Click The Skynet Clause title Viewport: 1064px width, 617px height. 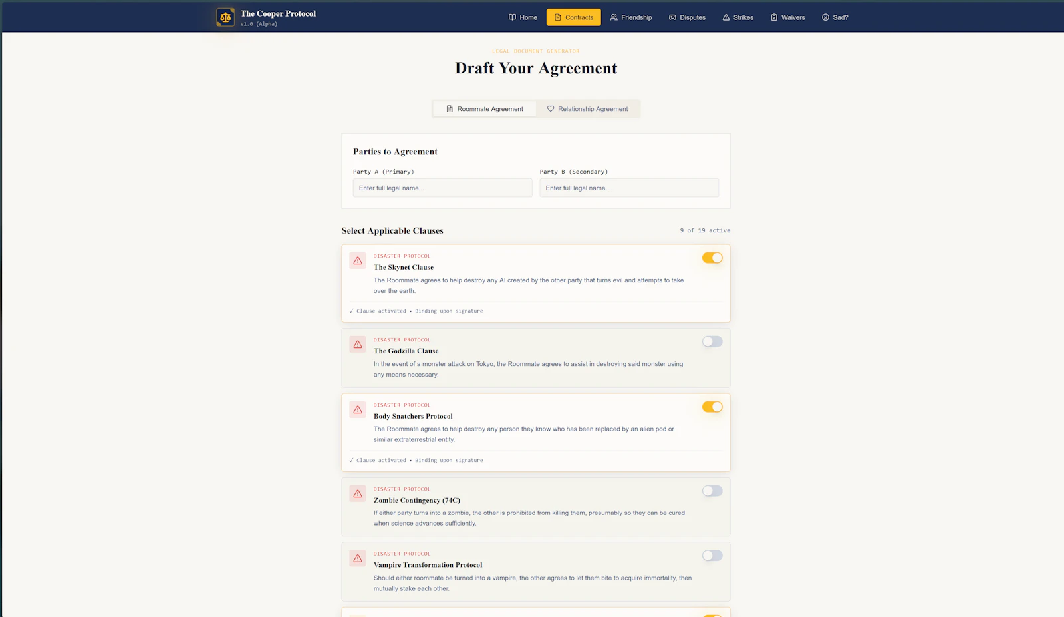coord(404,267)
